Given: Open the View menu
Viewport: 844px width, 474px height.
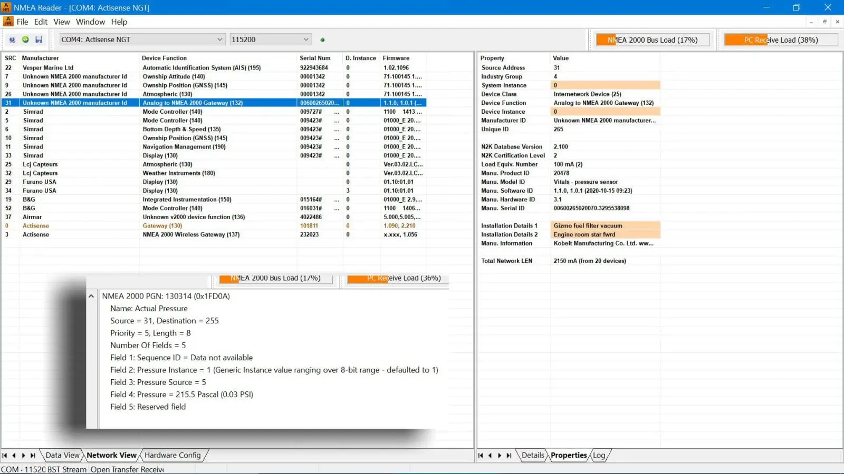Looking at the screenshot, I should tap(62, 22).
